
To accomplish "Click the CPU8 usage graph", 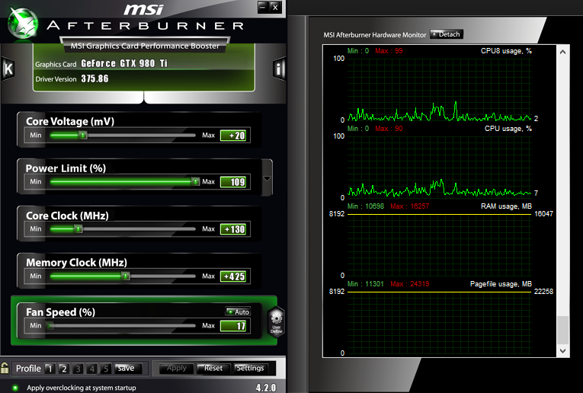I will tap(439, 90).
